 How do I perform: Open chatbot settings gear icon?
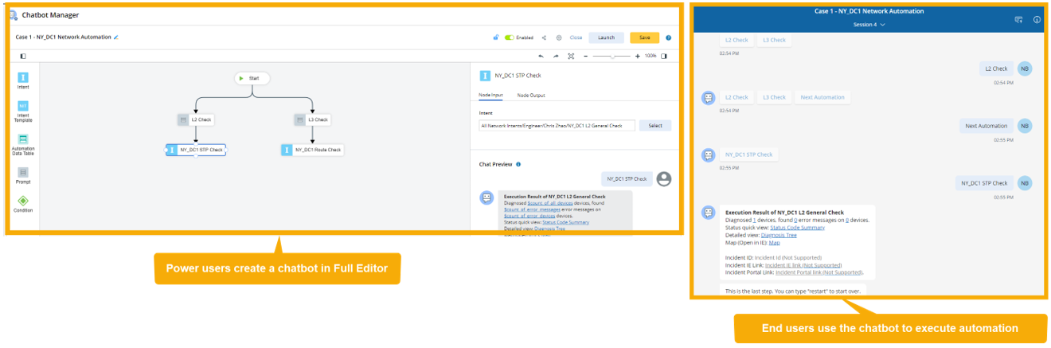[559, 37]
